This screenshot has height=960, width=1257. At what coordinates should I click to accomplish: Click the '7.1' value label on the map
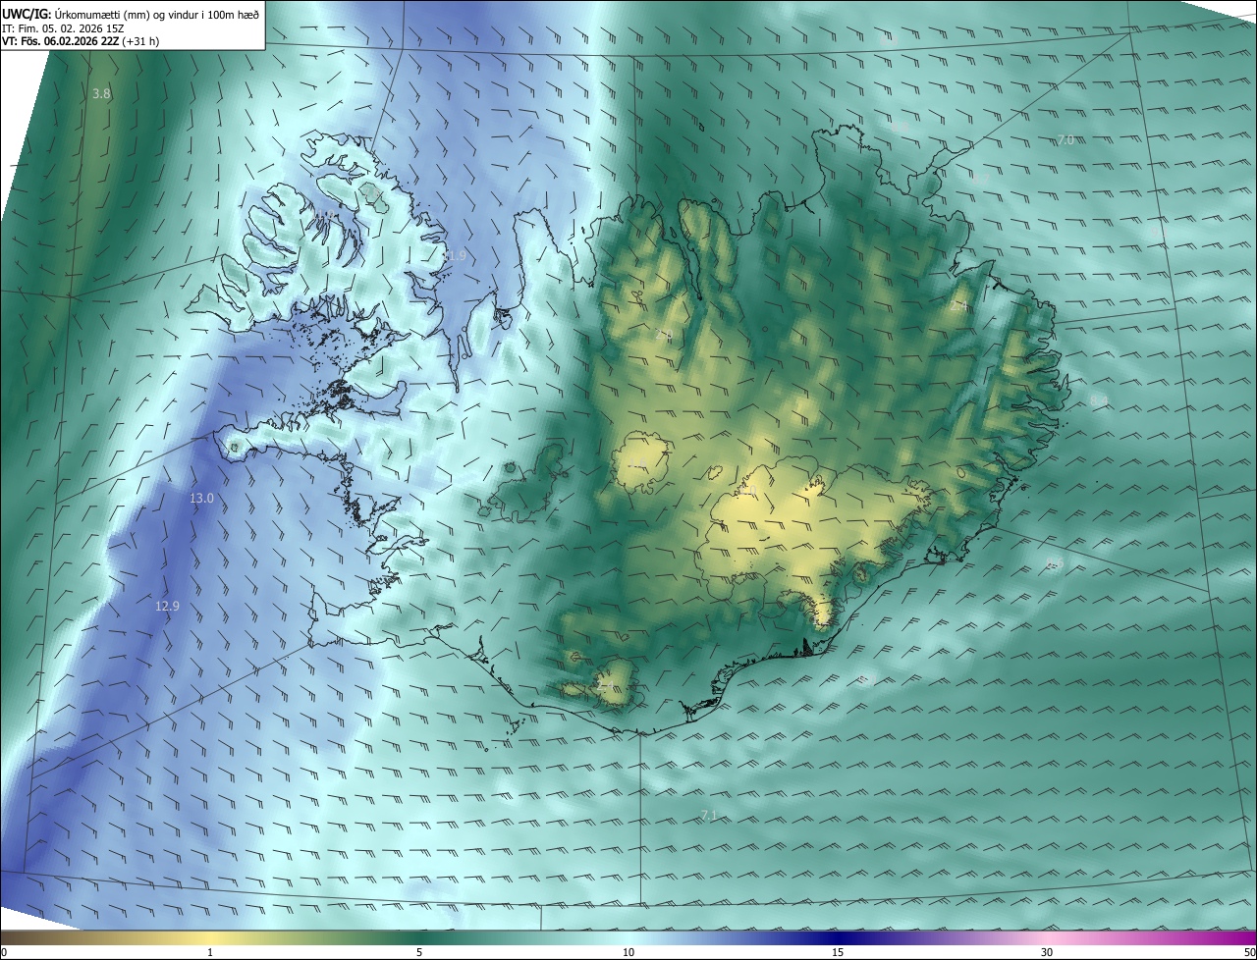tap(710, 816)
